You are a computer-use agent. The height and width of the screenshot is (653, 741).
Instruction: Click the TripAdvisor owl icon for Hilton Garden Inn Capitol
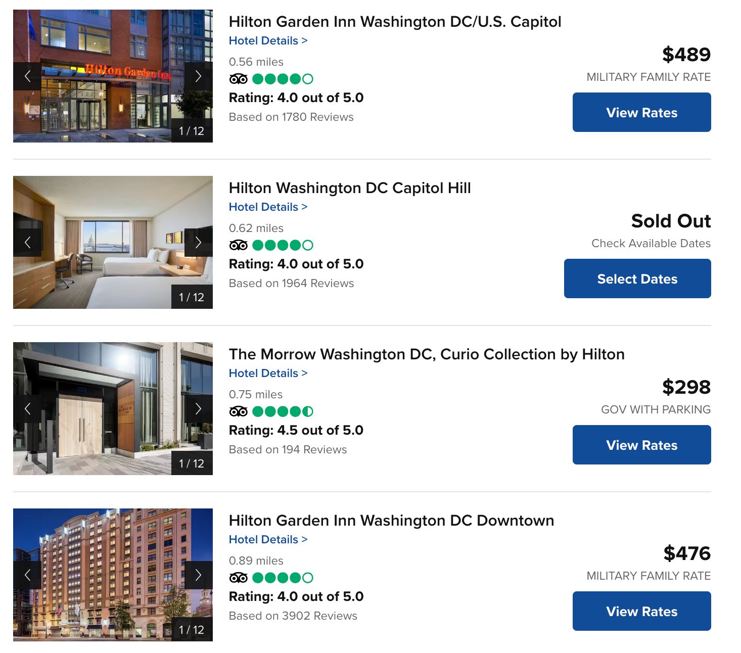point(239,79)
